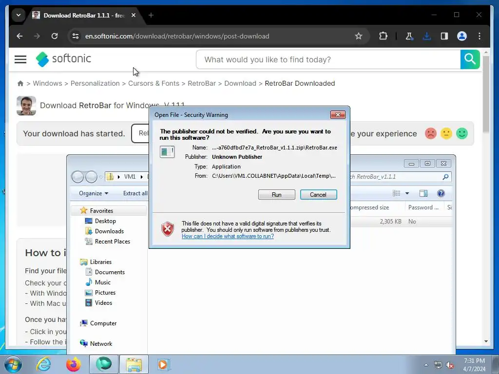The image size is (499, 374).
Task: Select Downloads in the navigation pane
Action: [109, 231]
